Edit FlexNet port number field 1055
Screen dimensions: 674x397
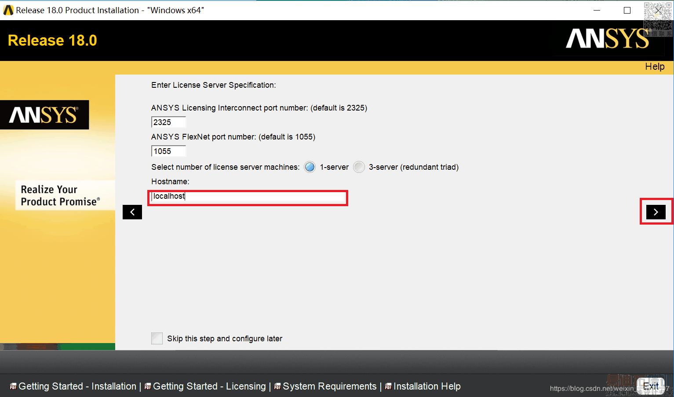click(168, 151)
